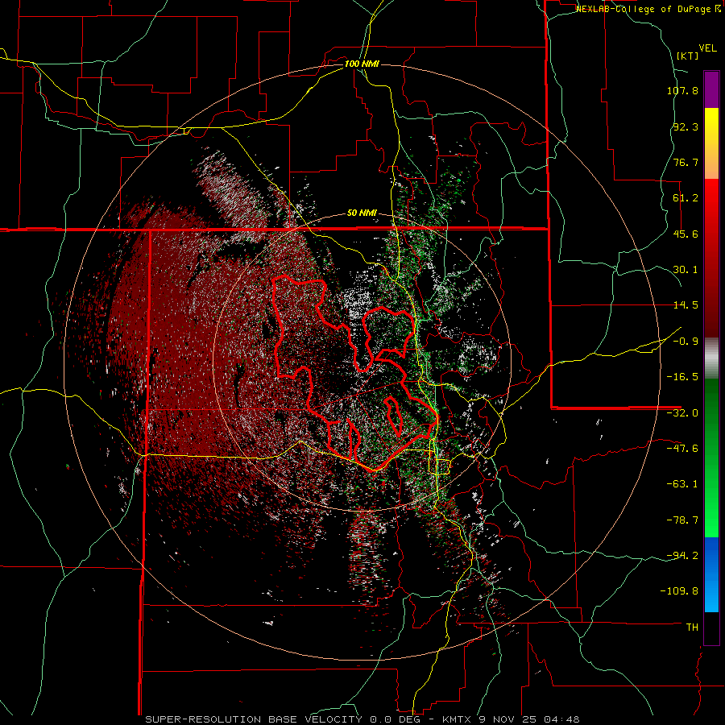Click the TH threshold legend label

(692, 628)
